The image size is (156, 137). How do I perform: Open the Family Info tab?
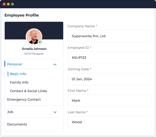[19, 82]
